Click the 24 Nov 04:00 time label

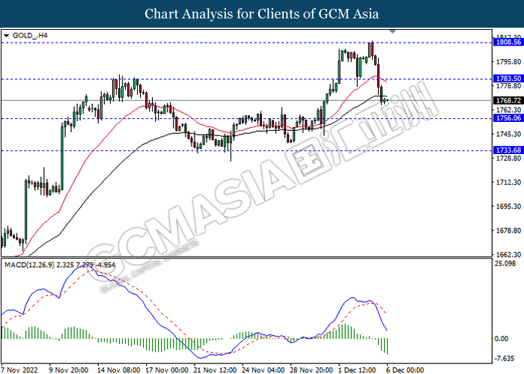tap(263, 370)
